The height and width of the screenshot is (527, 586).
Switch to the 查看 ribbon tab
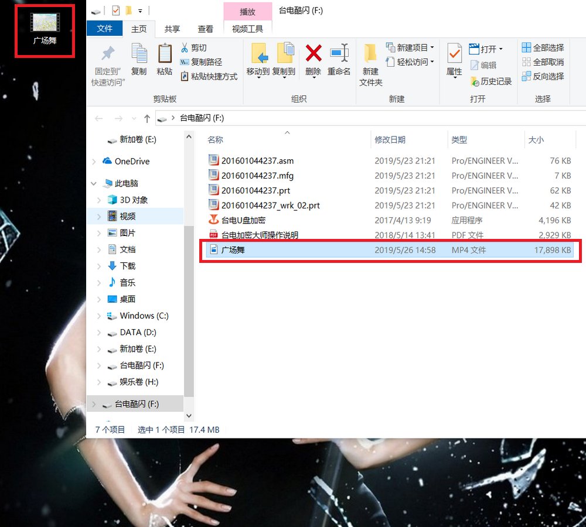(x=205, y=29)
